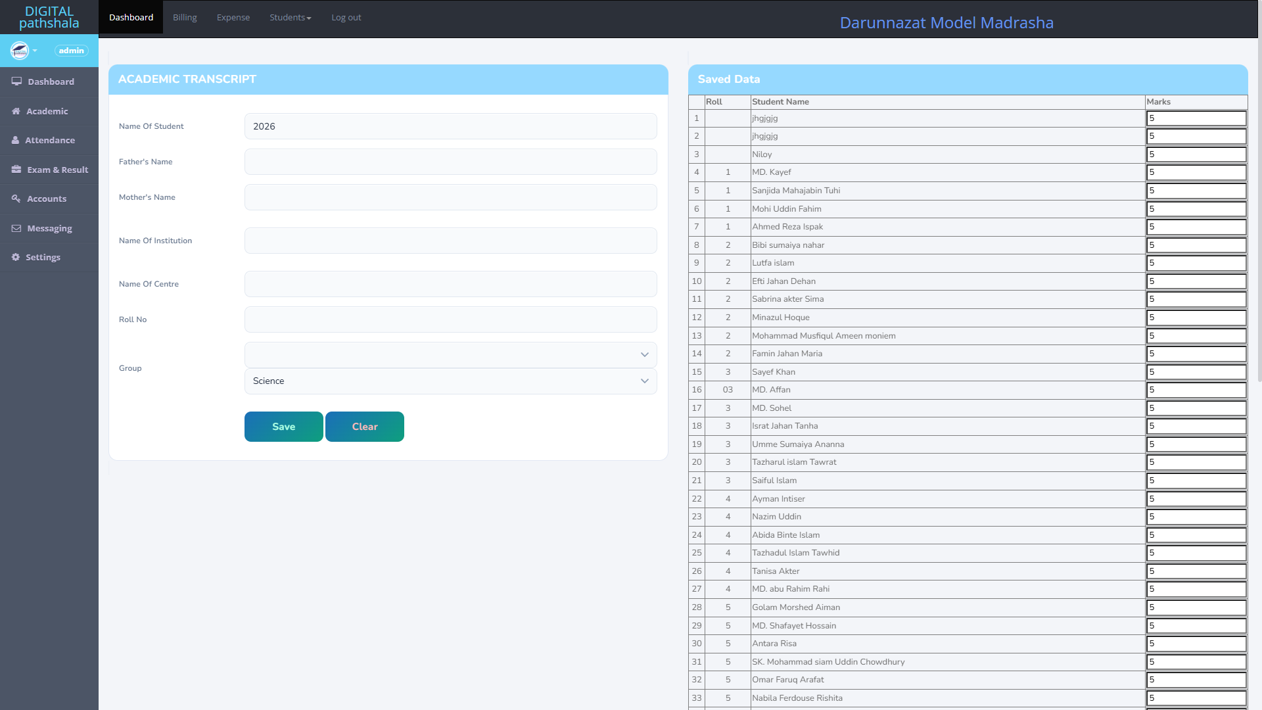Expand the empty Group dropdown
1262x710 pixels.
pos(450,354)
